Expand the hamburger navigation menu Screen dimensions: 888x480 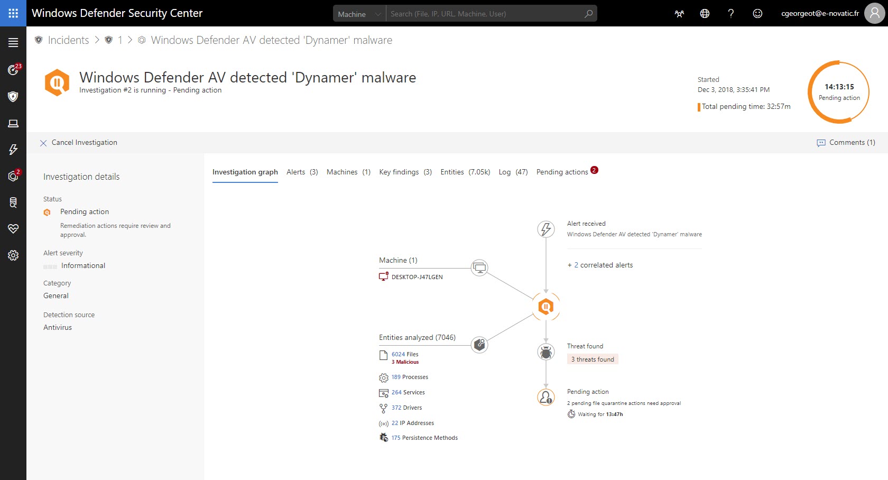pyautogui.click(x=13, y=43)
